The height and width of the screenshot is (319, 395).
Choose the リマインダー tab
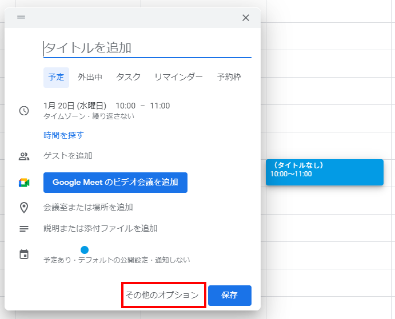[x=178, y=77]
